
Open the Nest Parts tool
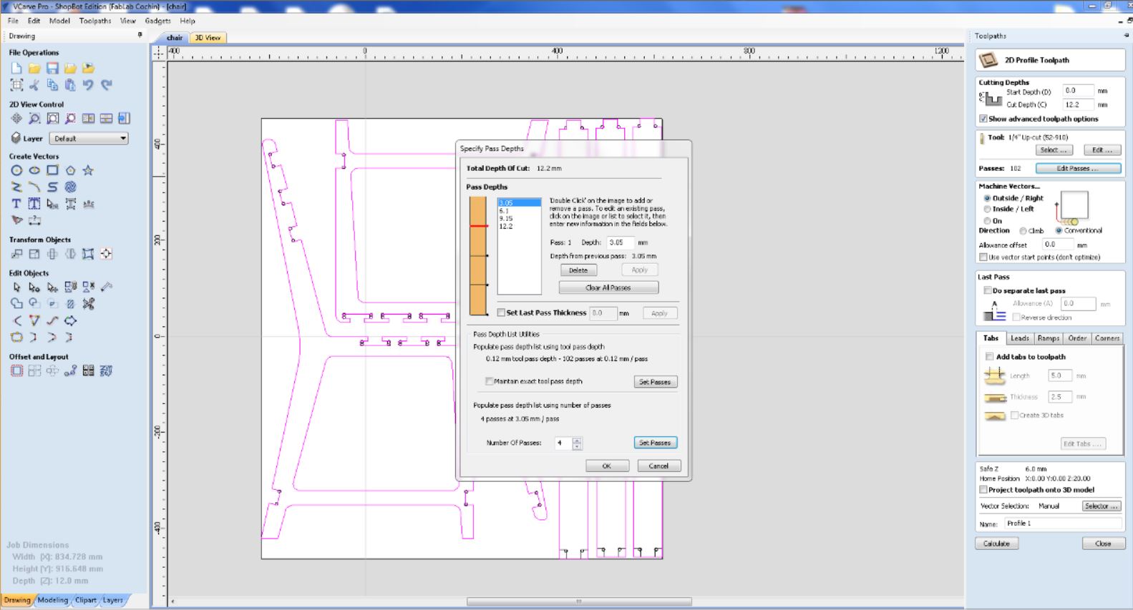[106, 370]
